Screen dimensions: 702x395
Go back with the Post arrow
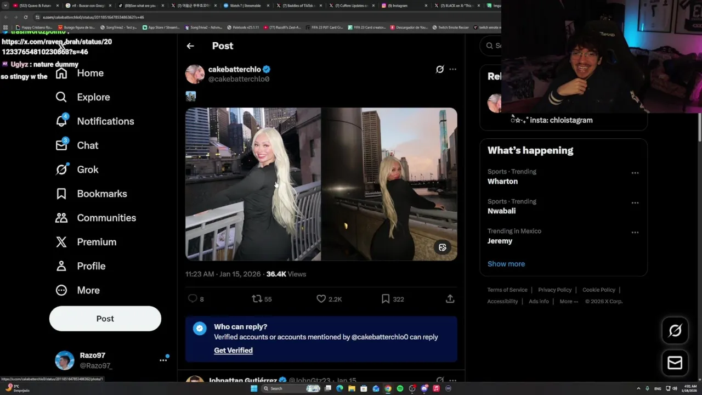(190, 46)
